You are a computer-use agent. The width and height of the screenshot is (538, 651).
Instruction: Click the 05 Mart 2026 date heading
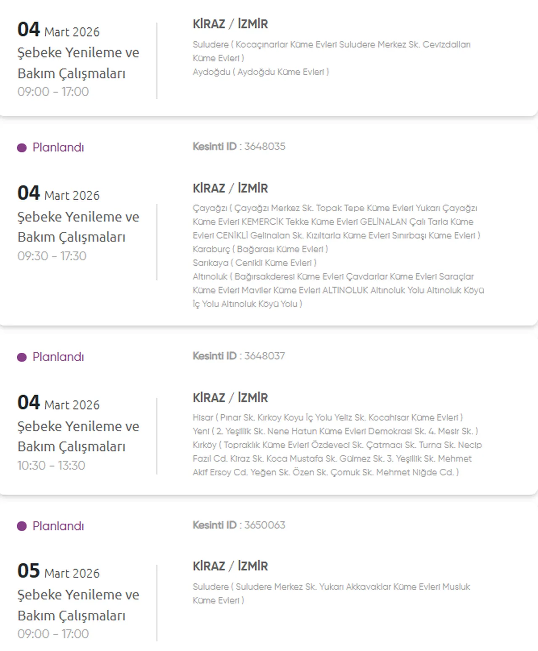[58, 572]
